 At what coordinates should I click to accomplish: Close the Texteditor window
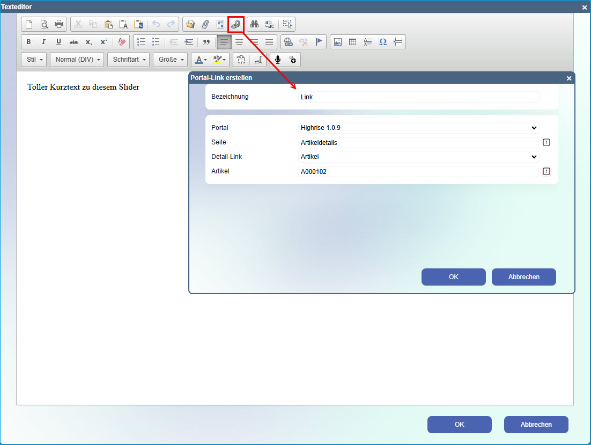click(585, 7)
